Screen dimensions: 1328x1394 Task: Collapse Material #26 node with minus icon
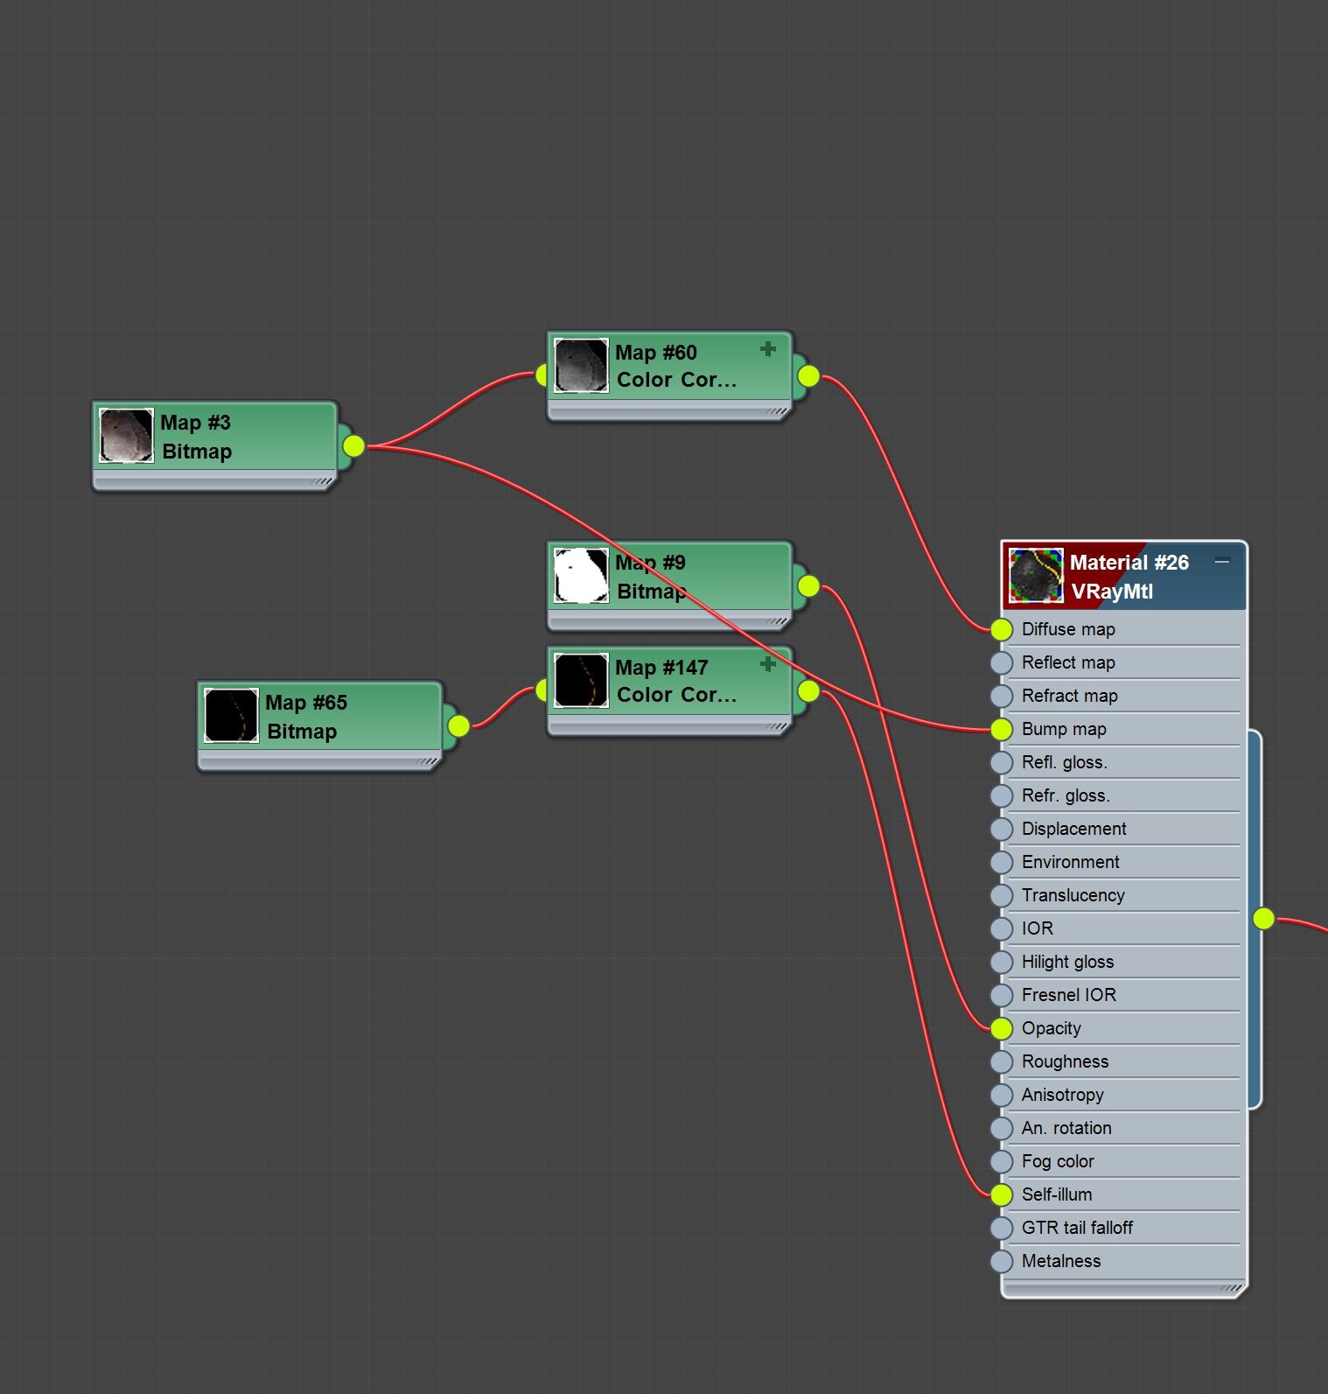coord(1222,561)
